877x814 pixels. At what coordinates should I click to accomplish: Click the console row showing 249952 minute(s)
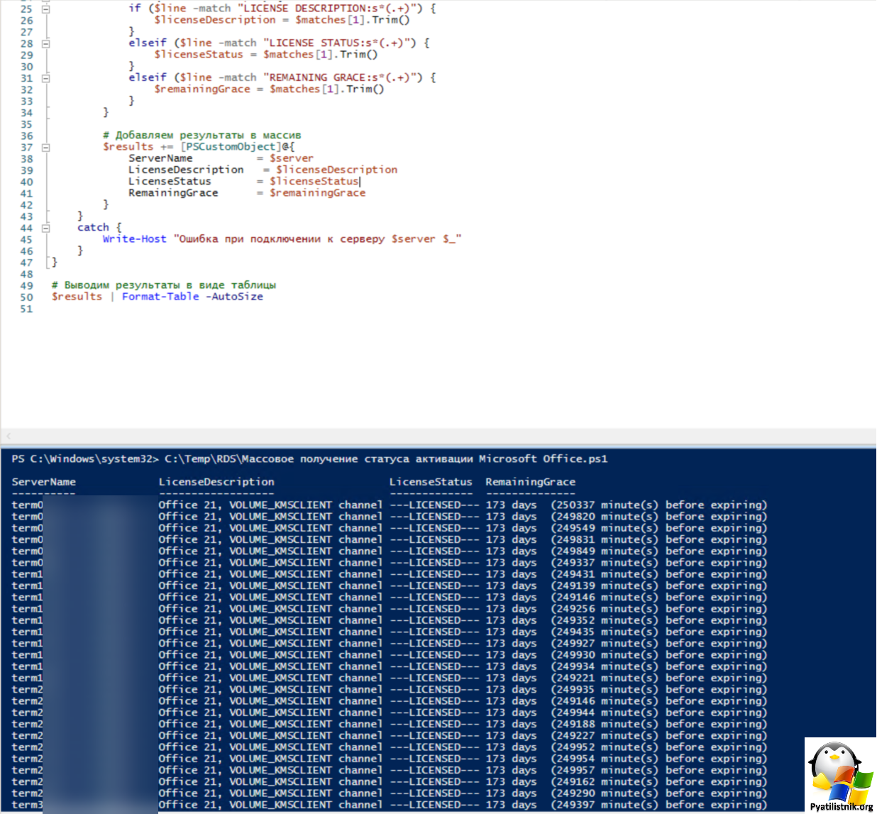(x=390, y=747)
